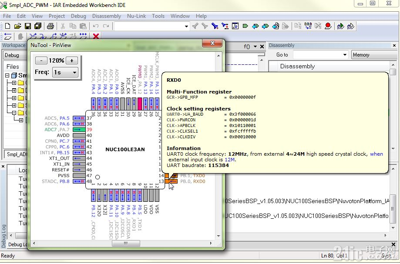Click the RESET# pin 46 box
400x264 pixels.
(x=79, y=170)
